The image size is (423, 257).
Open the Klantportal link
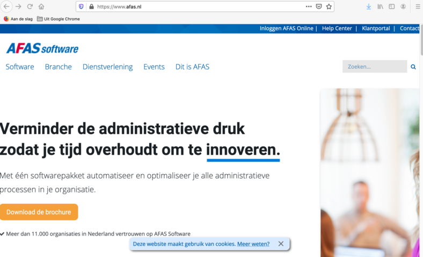(376, 28)
